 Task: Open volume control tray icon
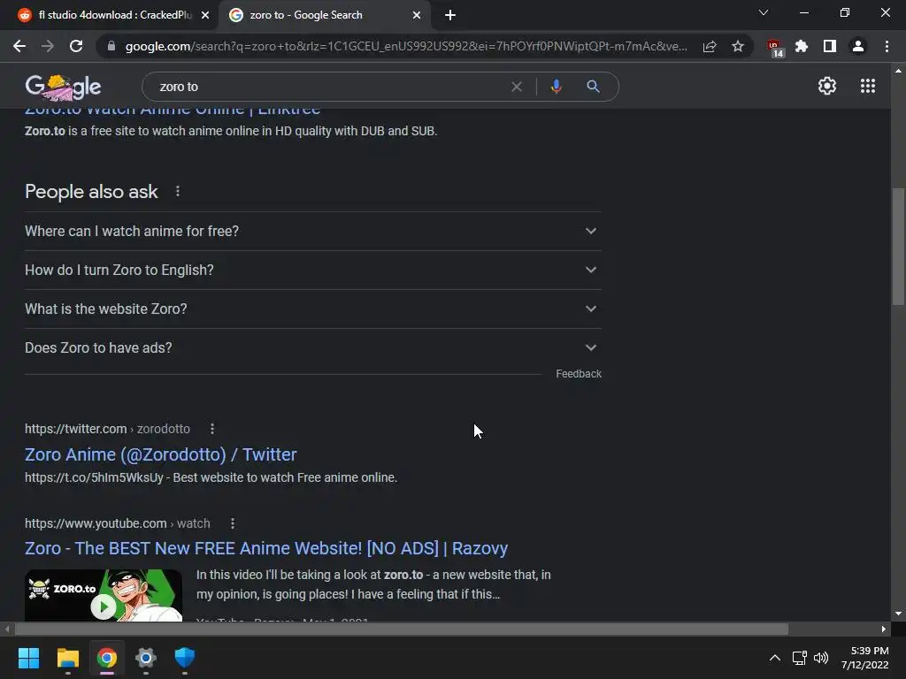point(820,658)
